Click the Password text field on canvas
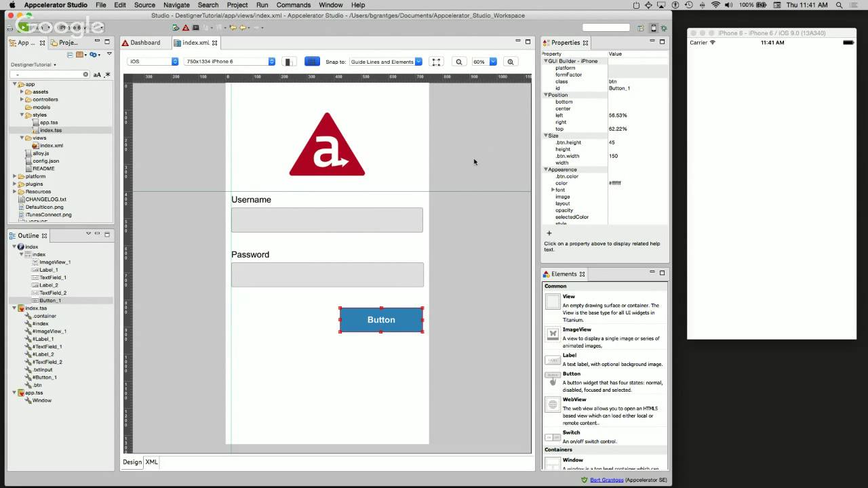Viewport: 868px width, 488px height. (x=328, y=274)
